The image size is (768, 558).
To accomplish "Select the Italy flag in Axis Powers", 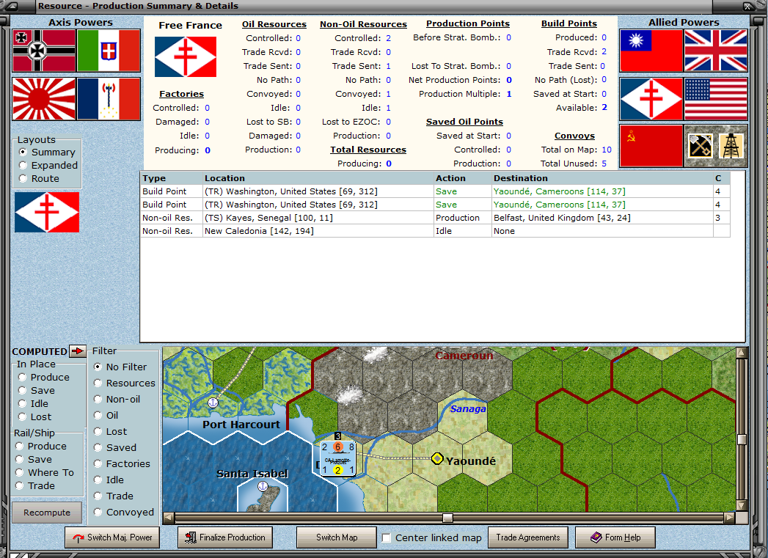I will (x=109, y=51).
